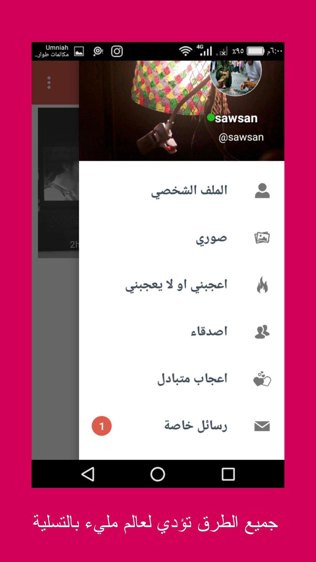The image size is (316, 562).
Task: Open the profile person icon
Action: click(x=262, y=191)
